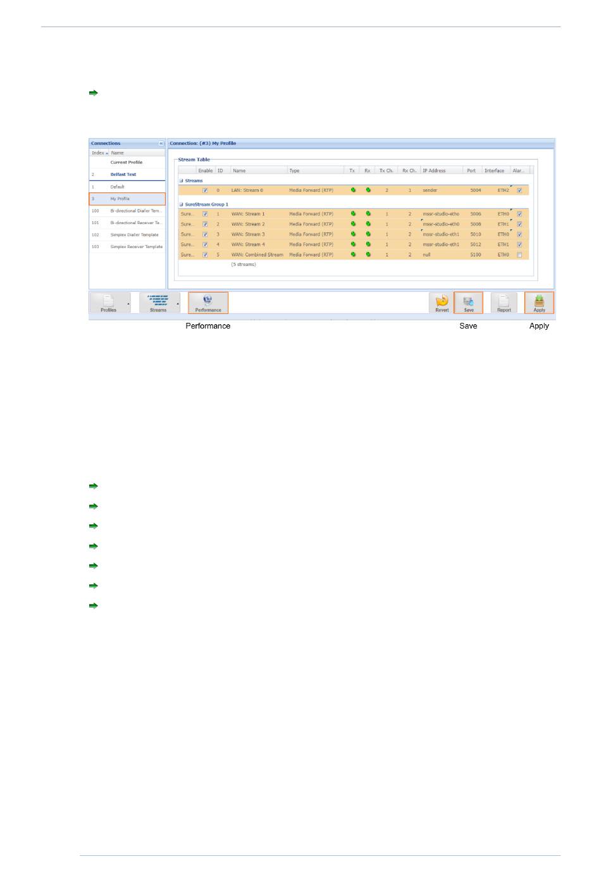
Task: Click Tx status indicator of WAN: Stream 3
Action: (x=353, y=234)
